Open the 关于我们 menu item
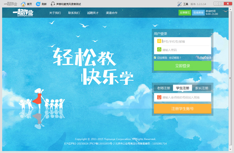Screen dimensions: 234x153 tap(55, 13)
